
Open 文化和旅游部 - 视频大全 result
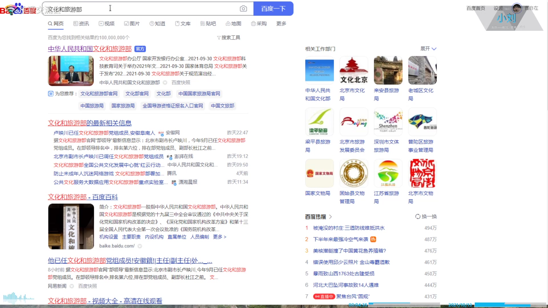(105, 301)
